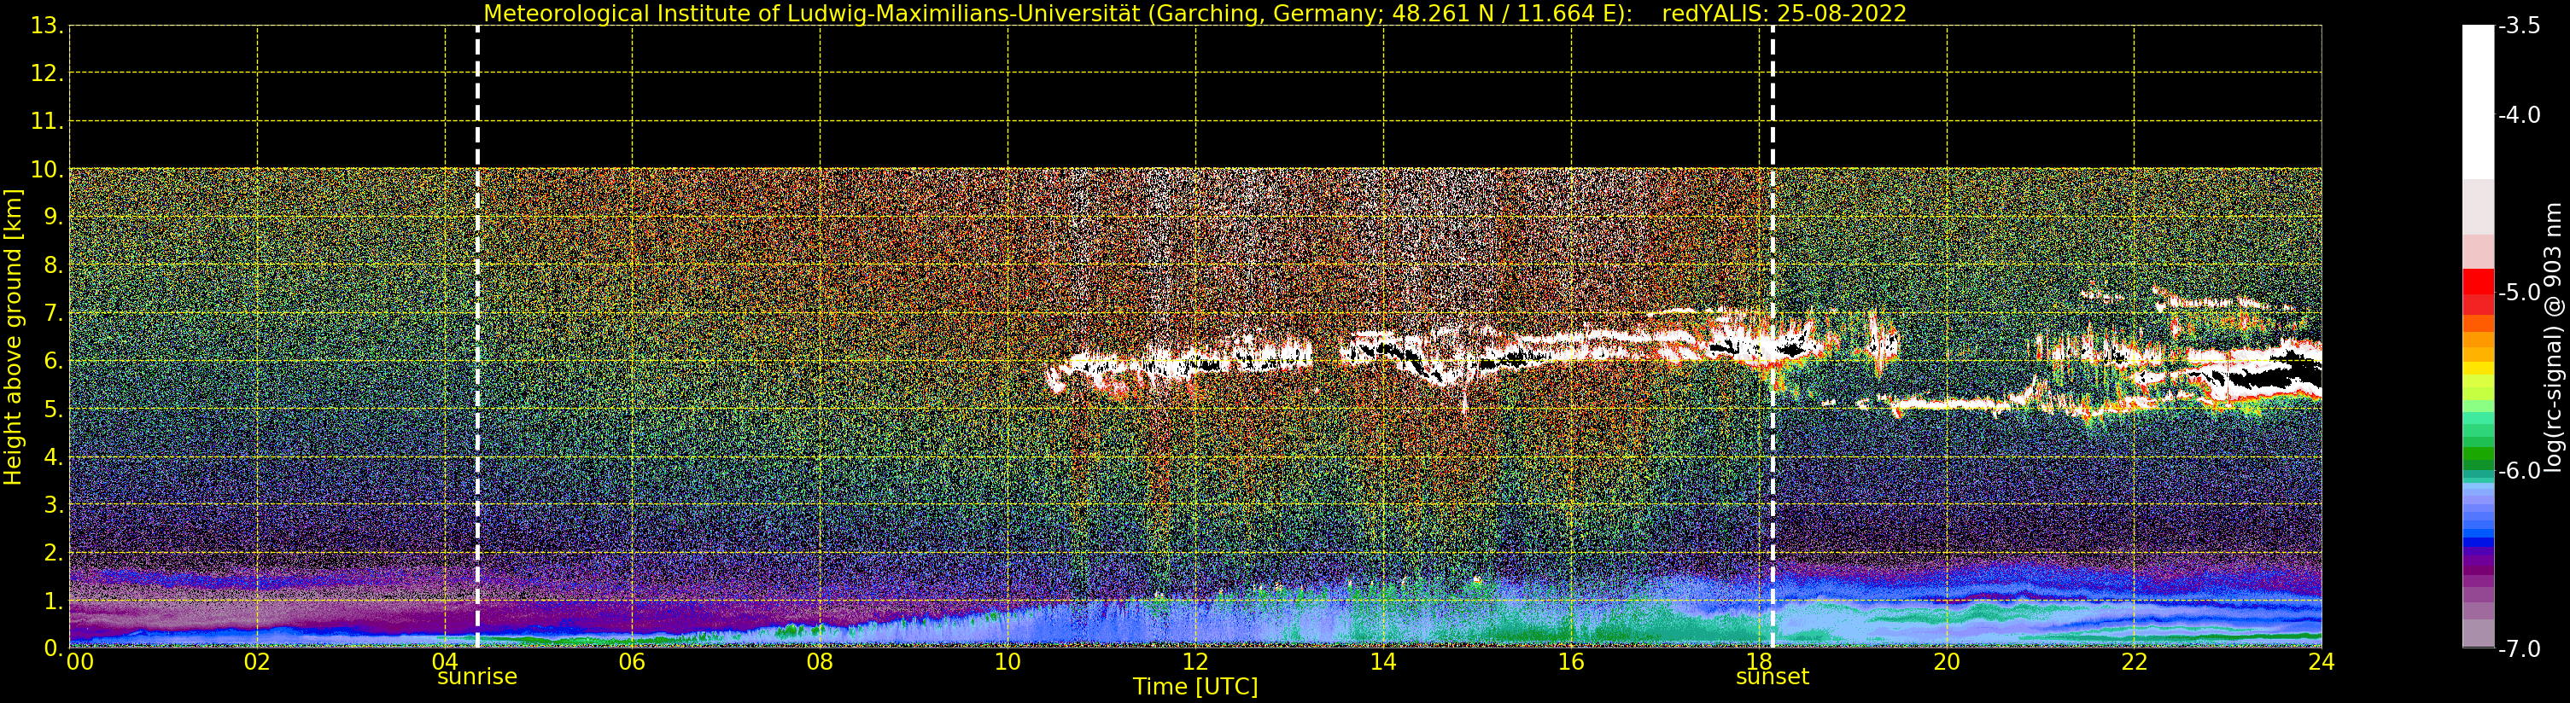
Task: Click the '13.' height axis tick label
Action: [47, 26]
